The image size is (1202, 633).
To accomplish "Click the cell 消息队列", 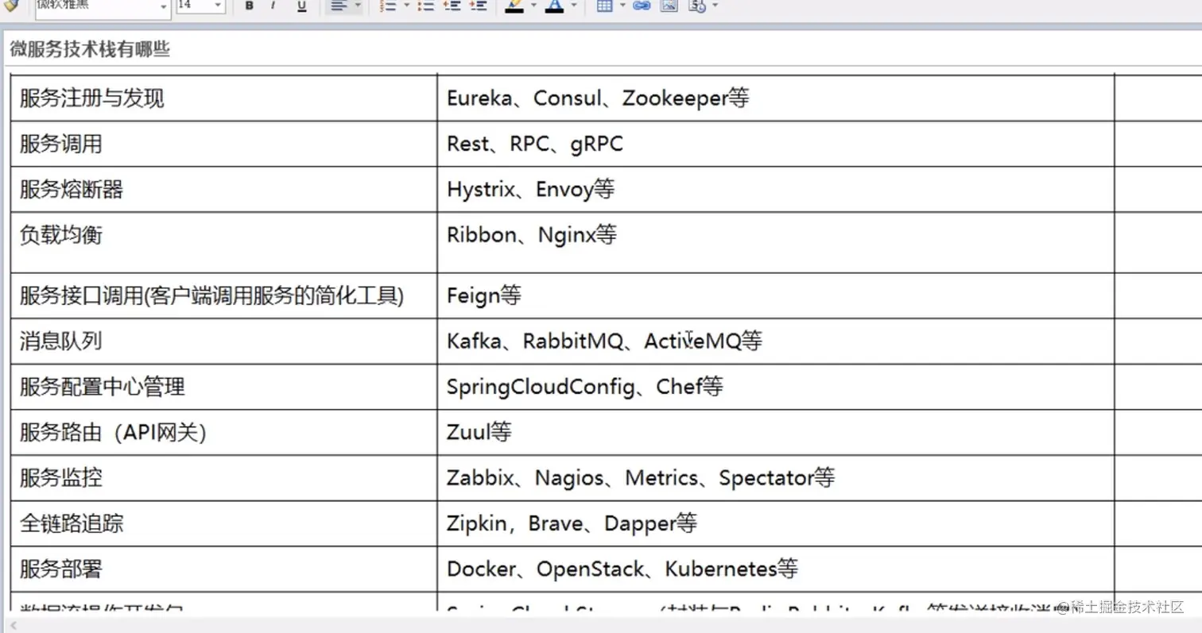I will [223, 342].
